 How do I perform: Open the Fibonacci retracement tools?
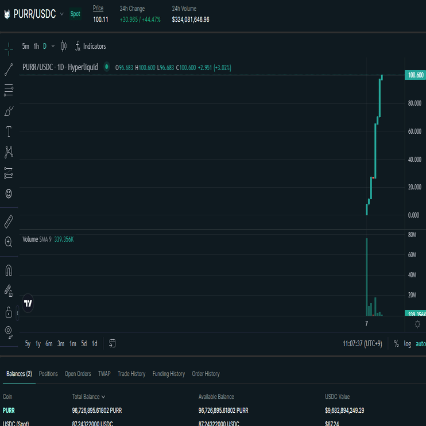pyautogui.click(x=9, y=90)
